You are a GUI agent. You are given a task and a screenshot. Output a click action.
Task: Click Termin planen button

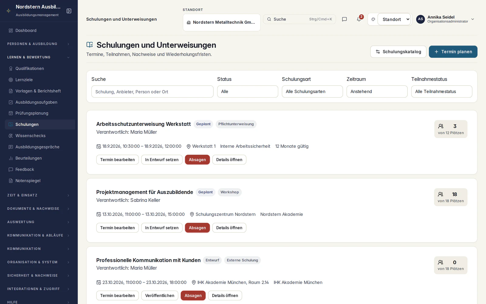[453, 52]
